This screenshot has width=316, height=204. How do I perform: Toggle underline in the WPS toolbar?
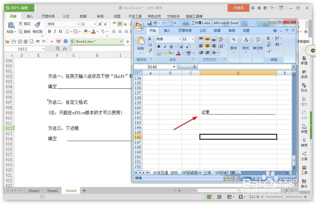click(x=60, y=31)
